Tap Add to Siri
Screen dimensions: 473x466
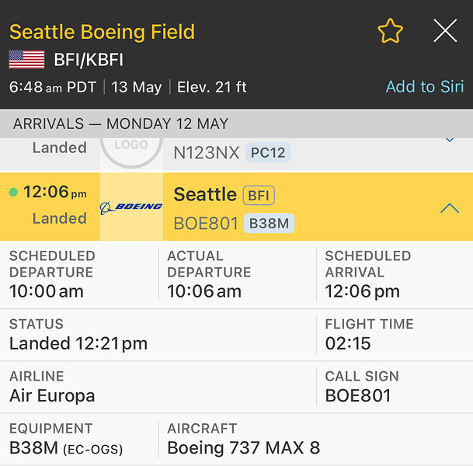point(424,86)
